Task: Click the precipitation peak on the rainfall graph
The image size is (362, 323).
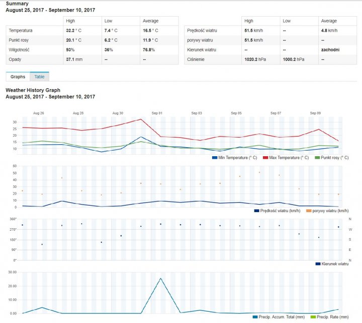Action: 160,278
